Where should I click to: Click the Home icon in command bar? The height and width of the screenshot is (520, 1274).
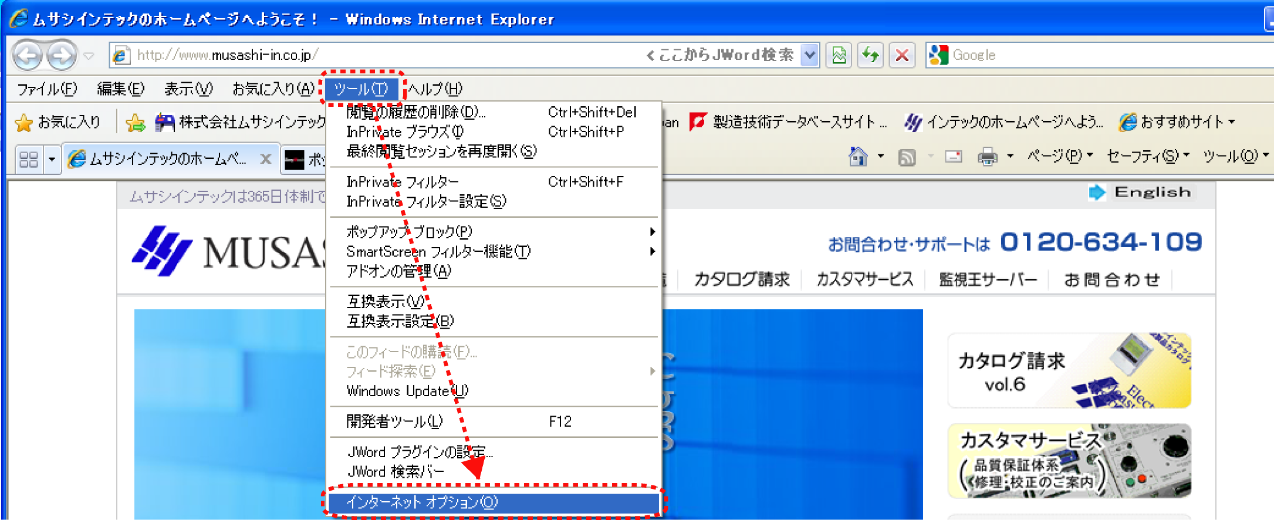coord(858,156)
